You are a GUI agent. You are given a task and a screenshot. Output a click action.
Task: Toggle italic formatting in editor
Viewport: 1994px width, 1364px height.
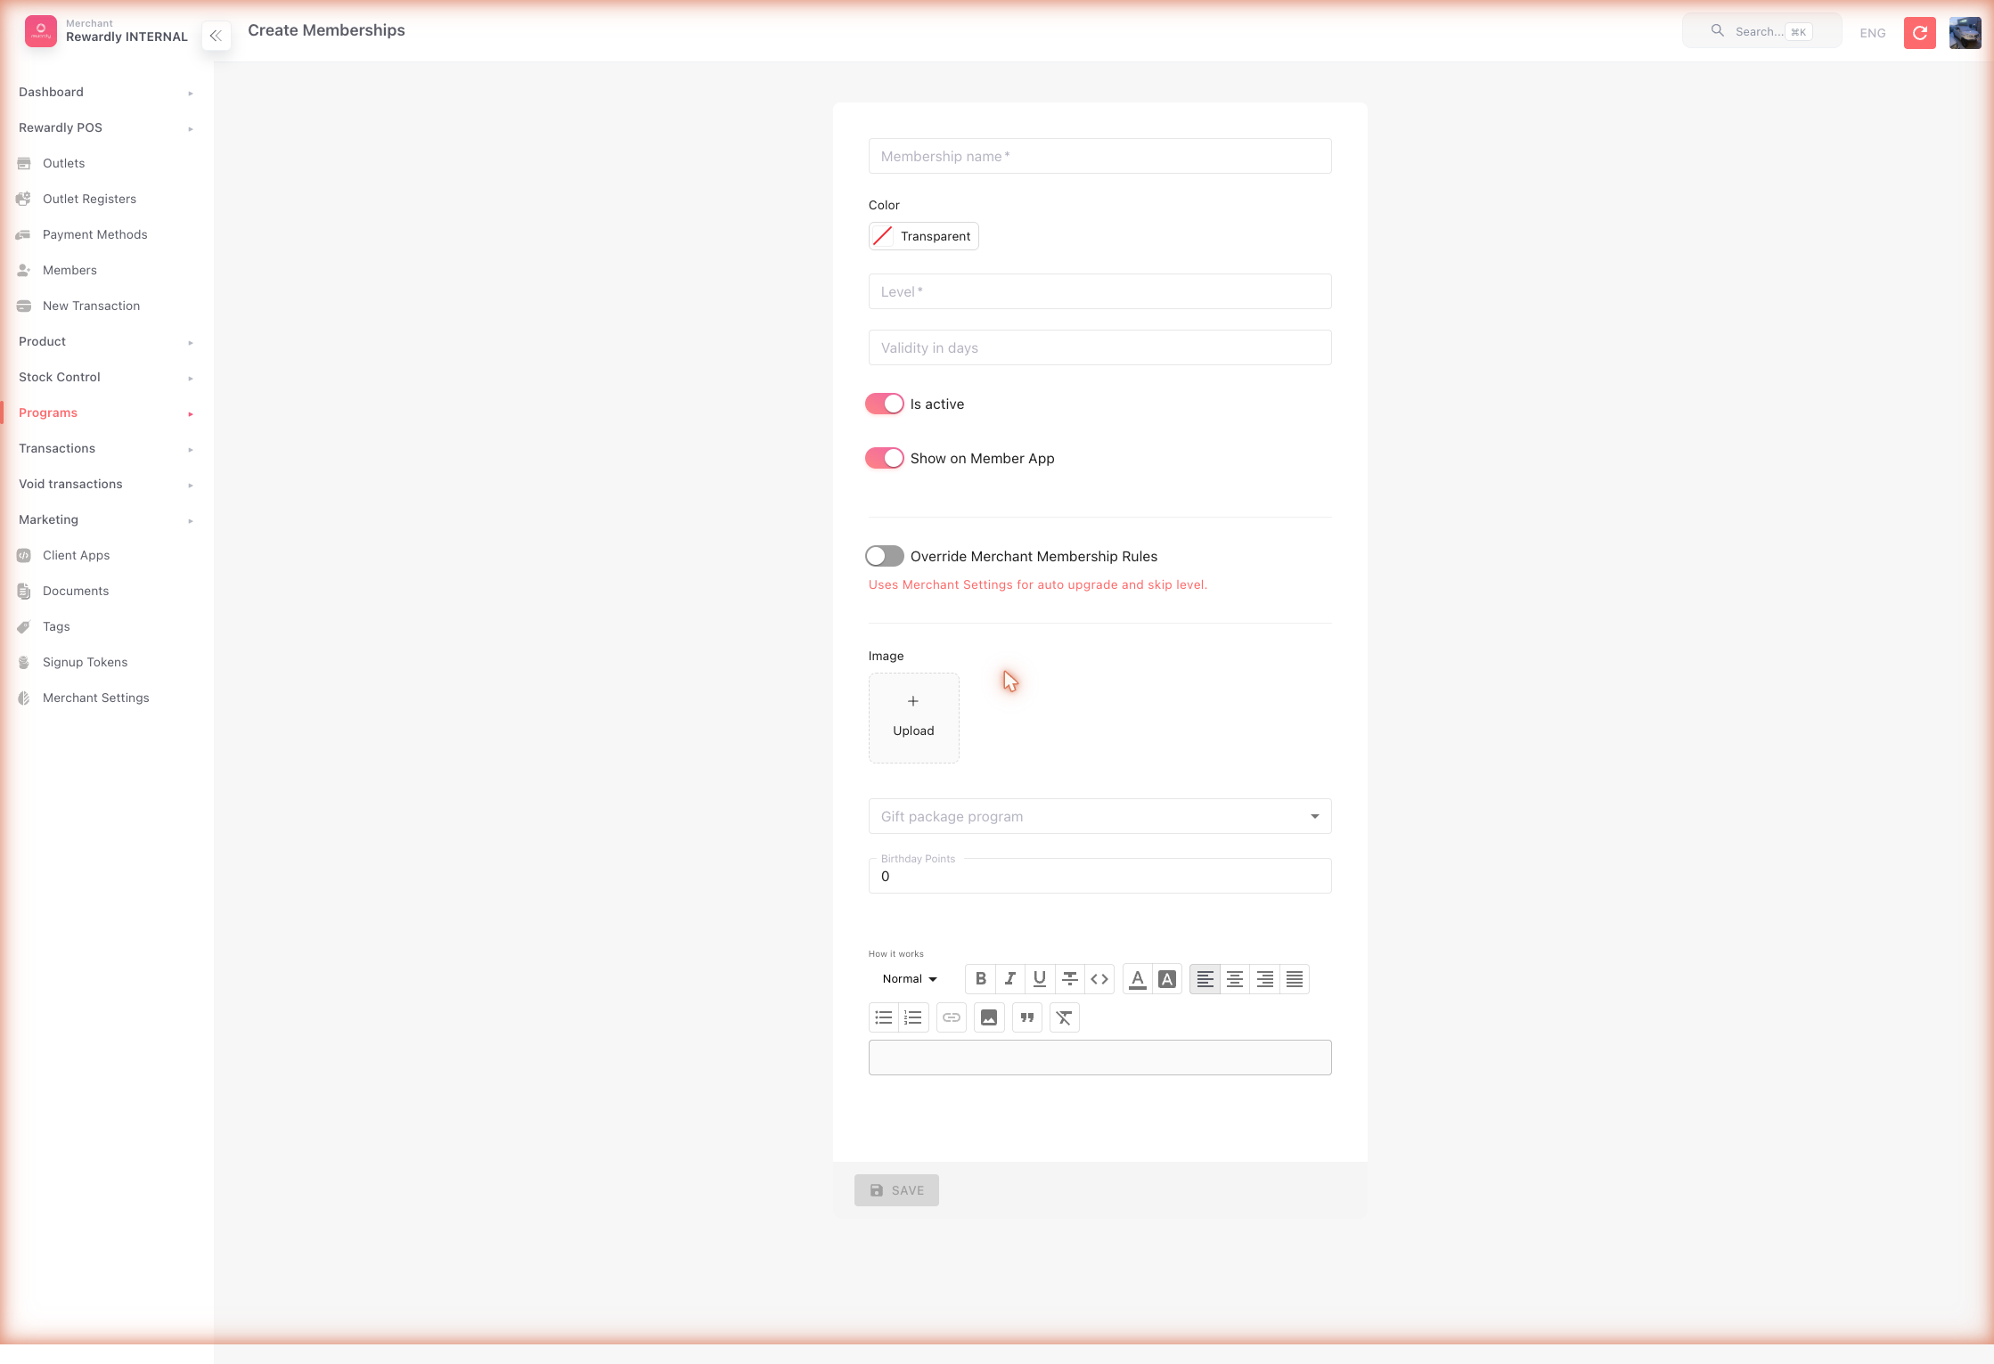(1010, 979)
